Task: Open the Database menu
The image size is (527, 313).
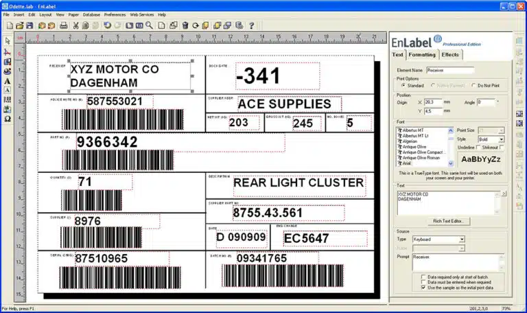Action: pos(91,15)
